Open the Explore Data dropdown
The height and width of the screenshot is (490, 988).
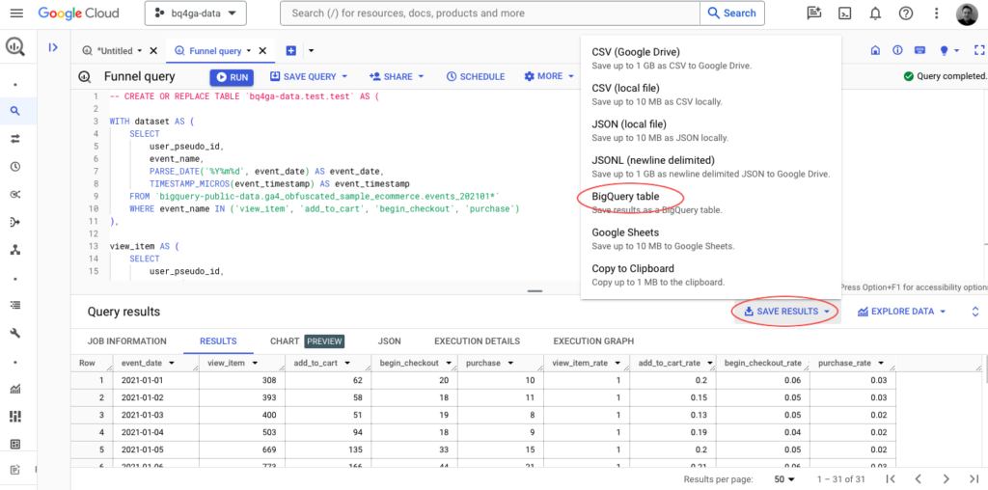click(902, 312)
